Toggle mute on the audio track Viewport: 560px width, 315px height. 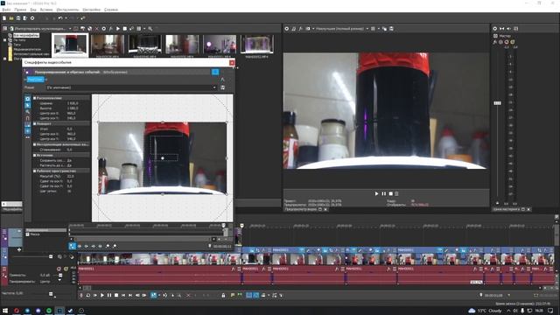point(59,269)
